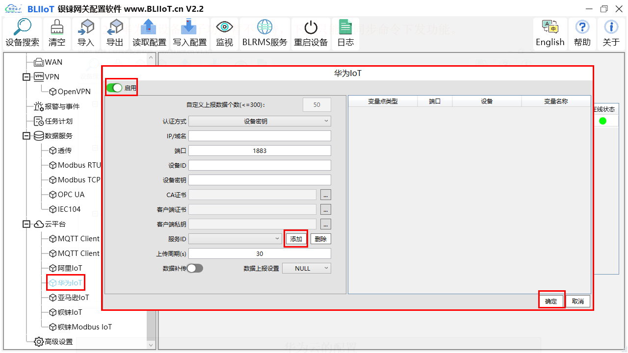
Task: Click the 写入配置 write configuration icon
Action: 189,33
